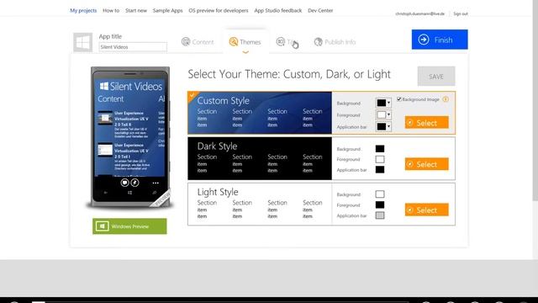This screenshot has width=538, height=303.
Task: Open Custom Style Background color dropdown
Action: tap(383, 103)
